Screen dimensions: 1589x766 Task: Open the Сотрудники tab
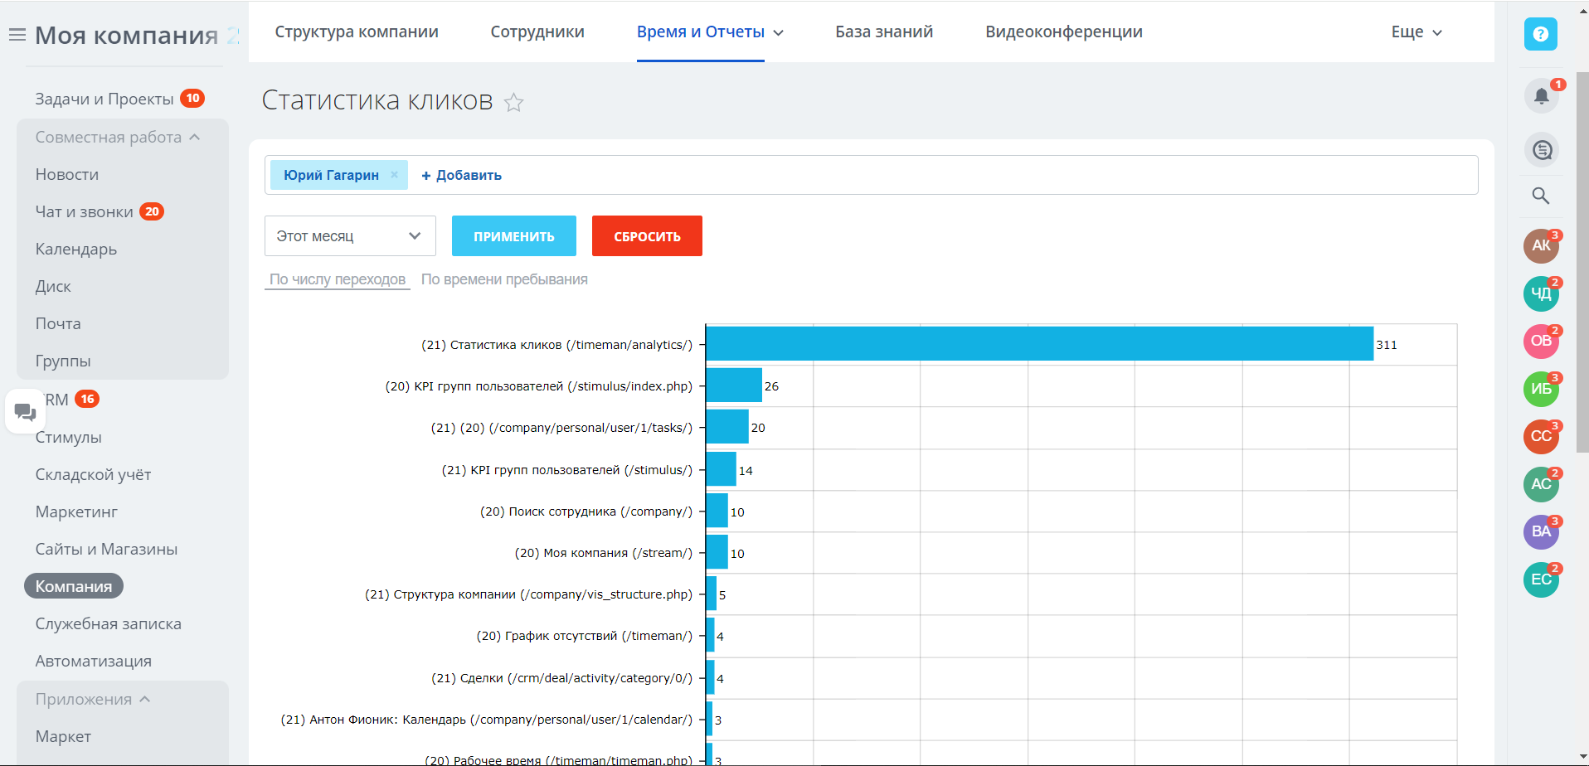click(537, 32)
